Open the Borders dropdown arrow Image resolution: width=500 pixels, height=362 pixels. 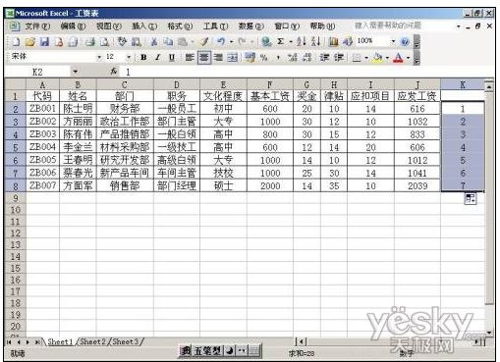(366, 58)
